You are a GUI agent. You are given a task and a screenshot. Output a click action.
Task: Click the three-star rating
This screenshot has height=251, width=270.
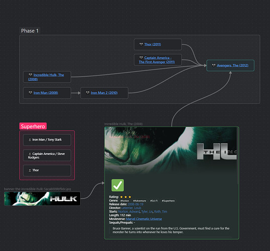tap(125, 197)
